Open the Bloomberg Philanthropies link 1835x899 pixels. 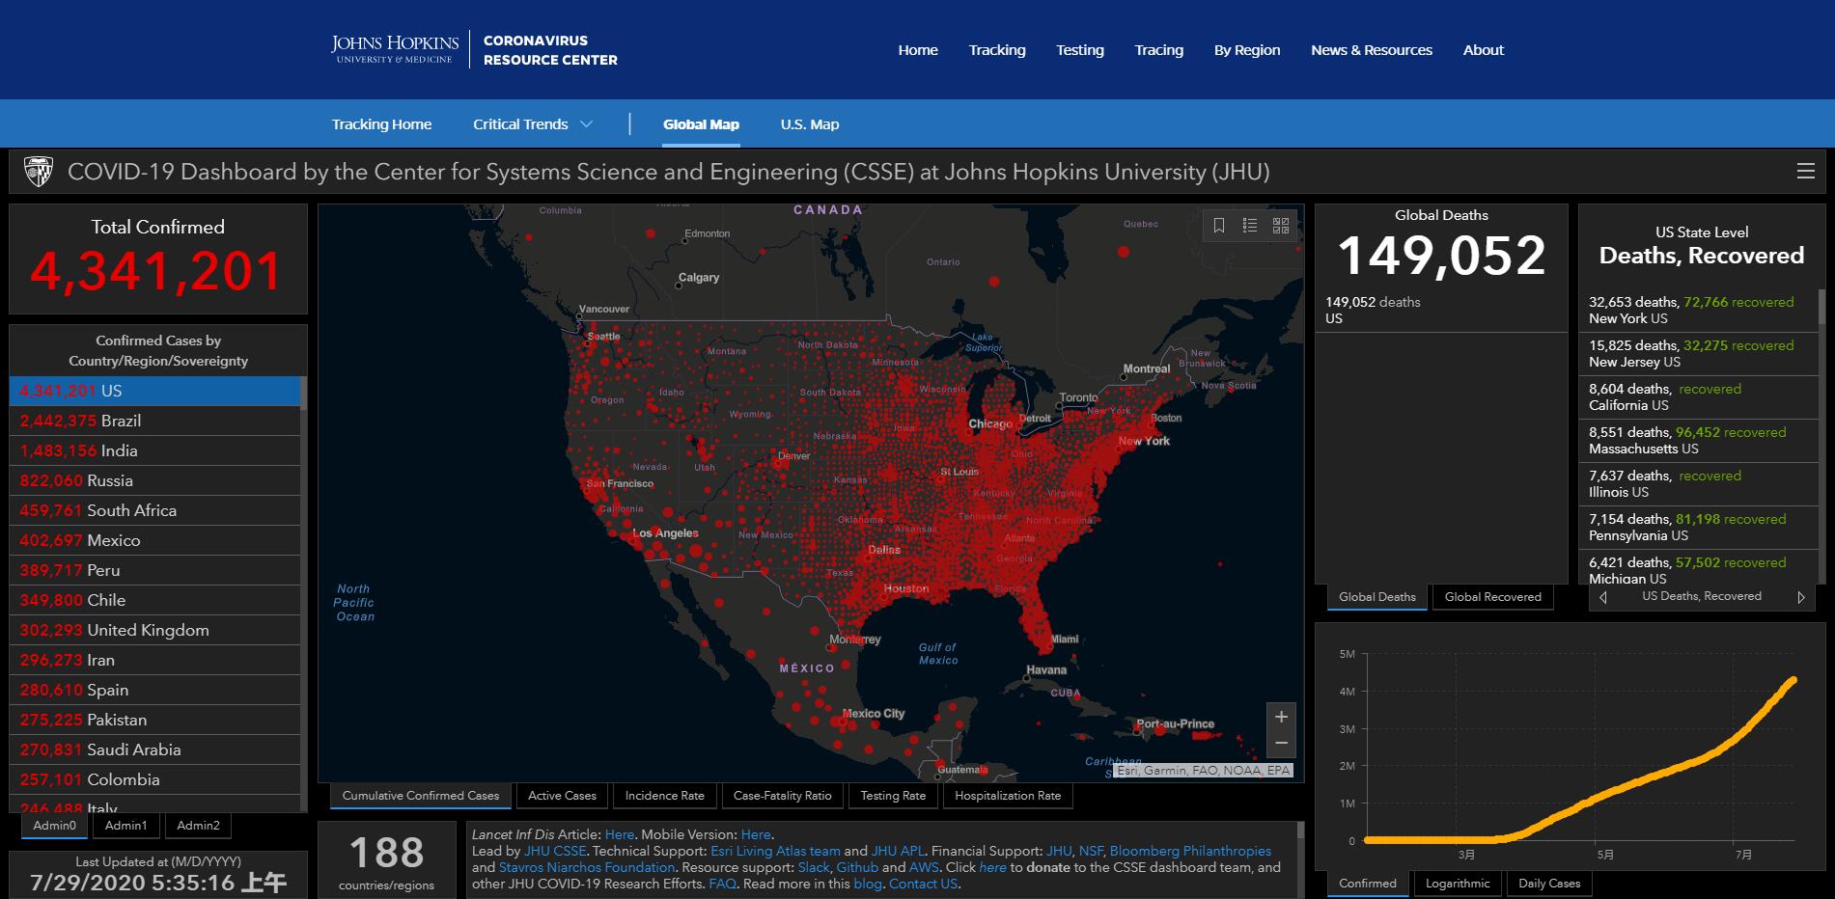click(x=1190, y=851)
